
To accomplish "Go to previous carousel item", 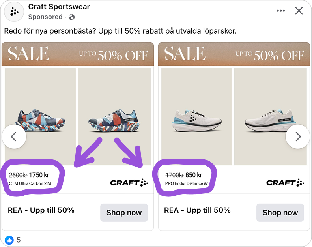I will pyautogui.click(x=14, y=137).
